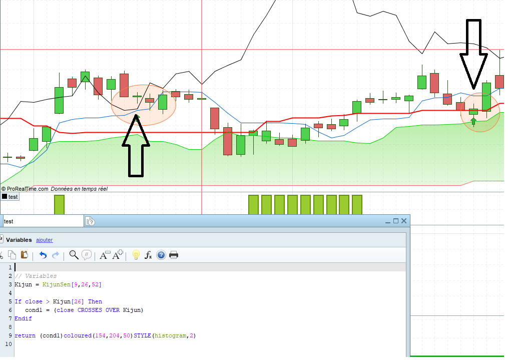508x360 pixels.
Task: Increase the editor font size
Action: [x=118, y=255]
